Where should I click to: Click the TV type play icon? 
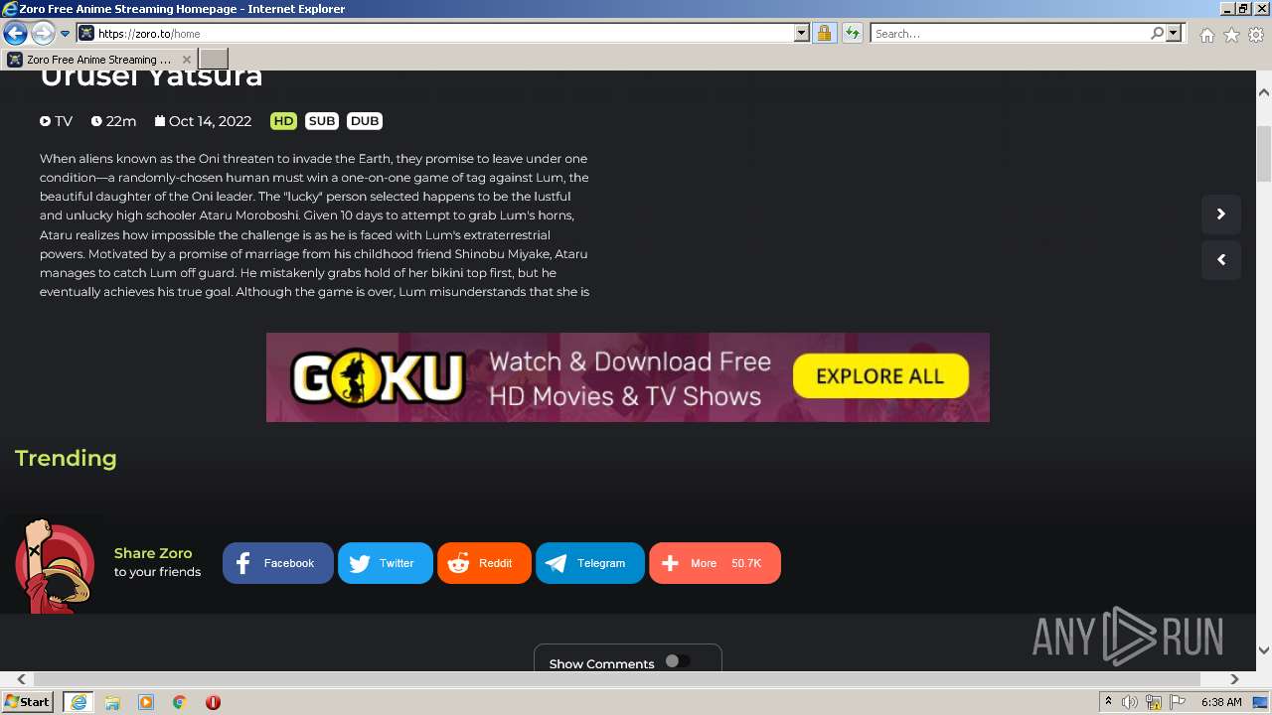click(45, 121)
